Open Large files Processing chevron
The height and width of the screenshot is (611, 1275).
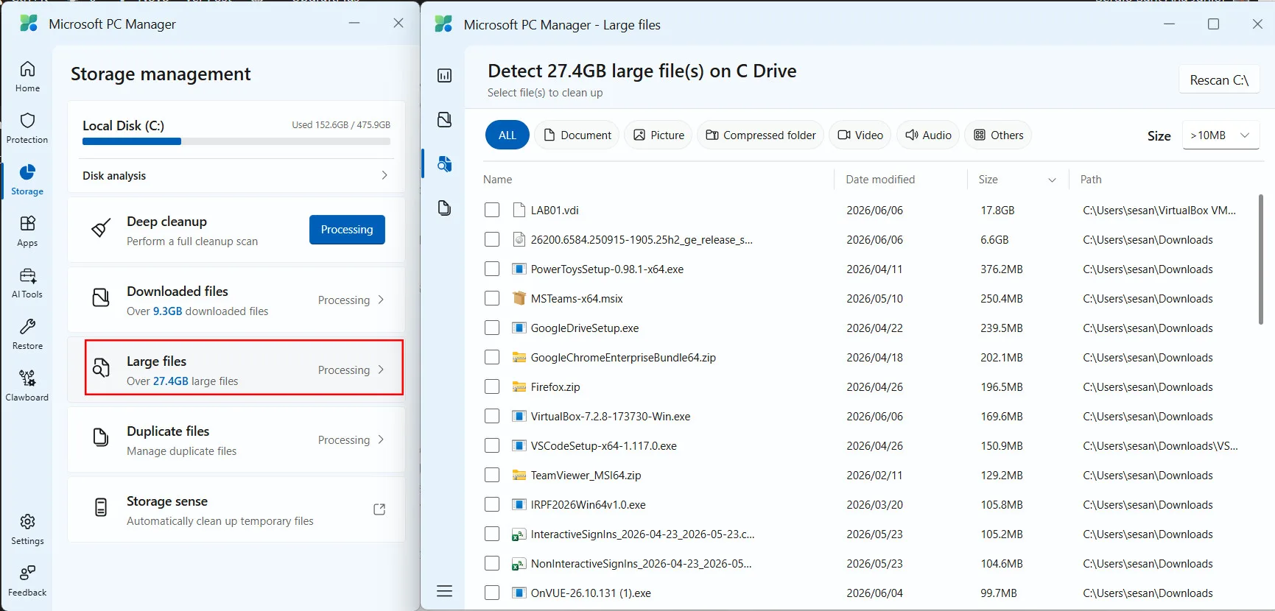click(381, 370)
